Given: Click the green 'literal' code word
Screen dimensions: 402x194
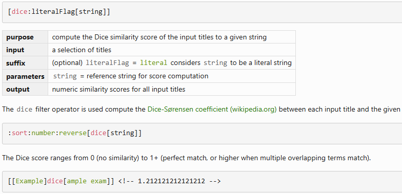Looking at the screenshot, I should pyautogui.click(x=154, y=62).
